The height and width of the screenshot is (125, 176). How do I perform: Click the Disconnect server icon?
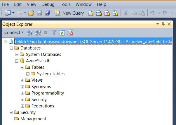38,33
